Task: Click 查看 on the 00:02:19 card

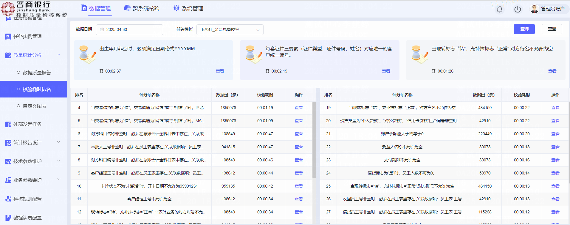Action: pyautogui.click(x=386, y=71)
